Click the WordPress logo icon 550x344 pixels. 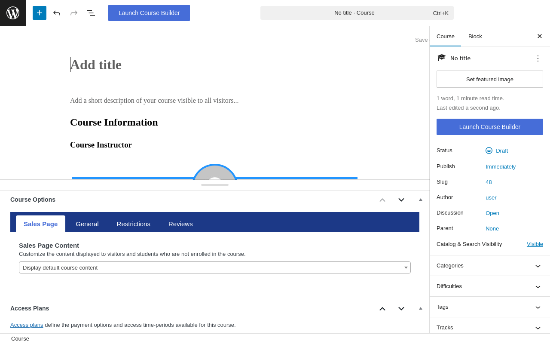[13, 13]
